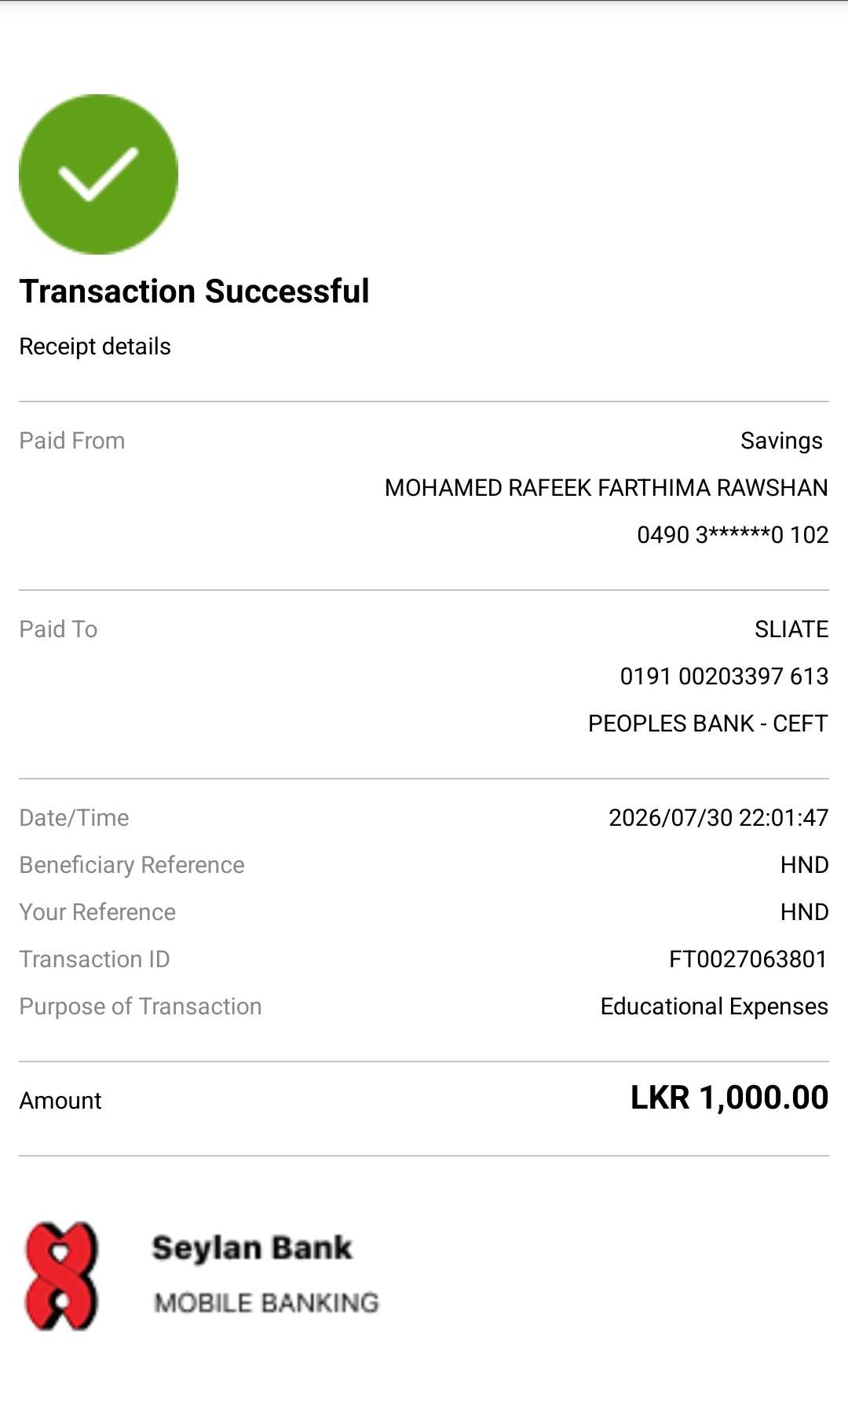Click the Receipt details subtitle

click(x=95, y=346)
